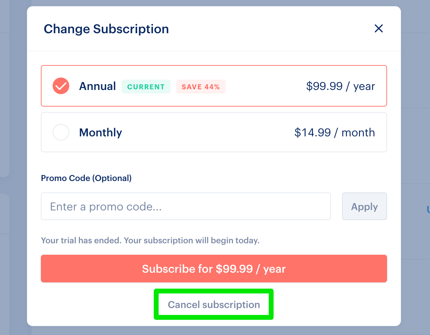
Task: Select the Annual plan radio button
Action: (61, 86)
